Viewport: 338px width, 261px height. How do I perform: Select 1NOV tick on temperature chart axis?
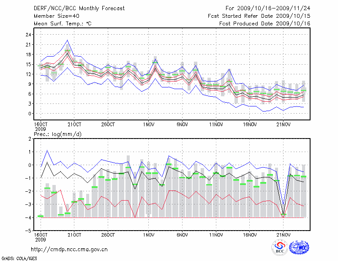[x=148, y=125]
